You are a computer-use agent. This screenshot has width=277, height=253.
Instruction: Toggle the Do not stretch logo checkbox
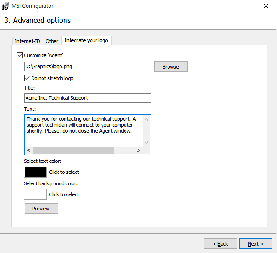27,78
